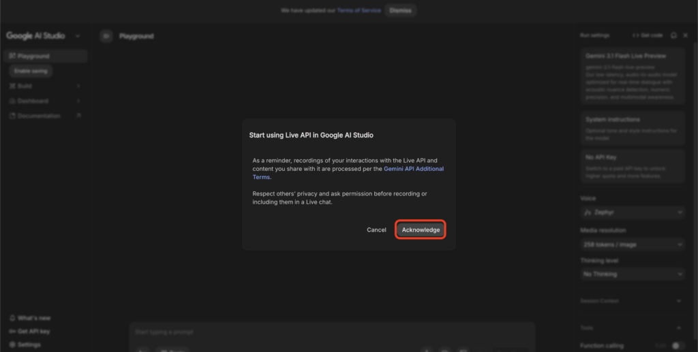Toggle the Function calling switch

(x=678, y=345)
